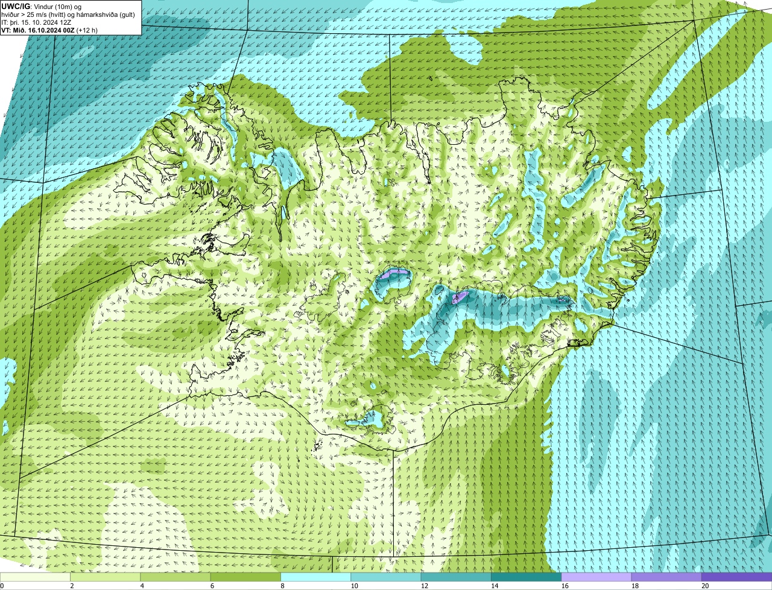772x590 pixels.
Task: Click the "10" scale label under the color bar
Action: [x=354, y=586]
